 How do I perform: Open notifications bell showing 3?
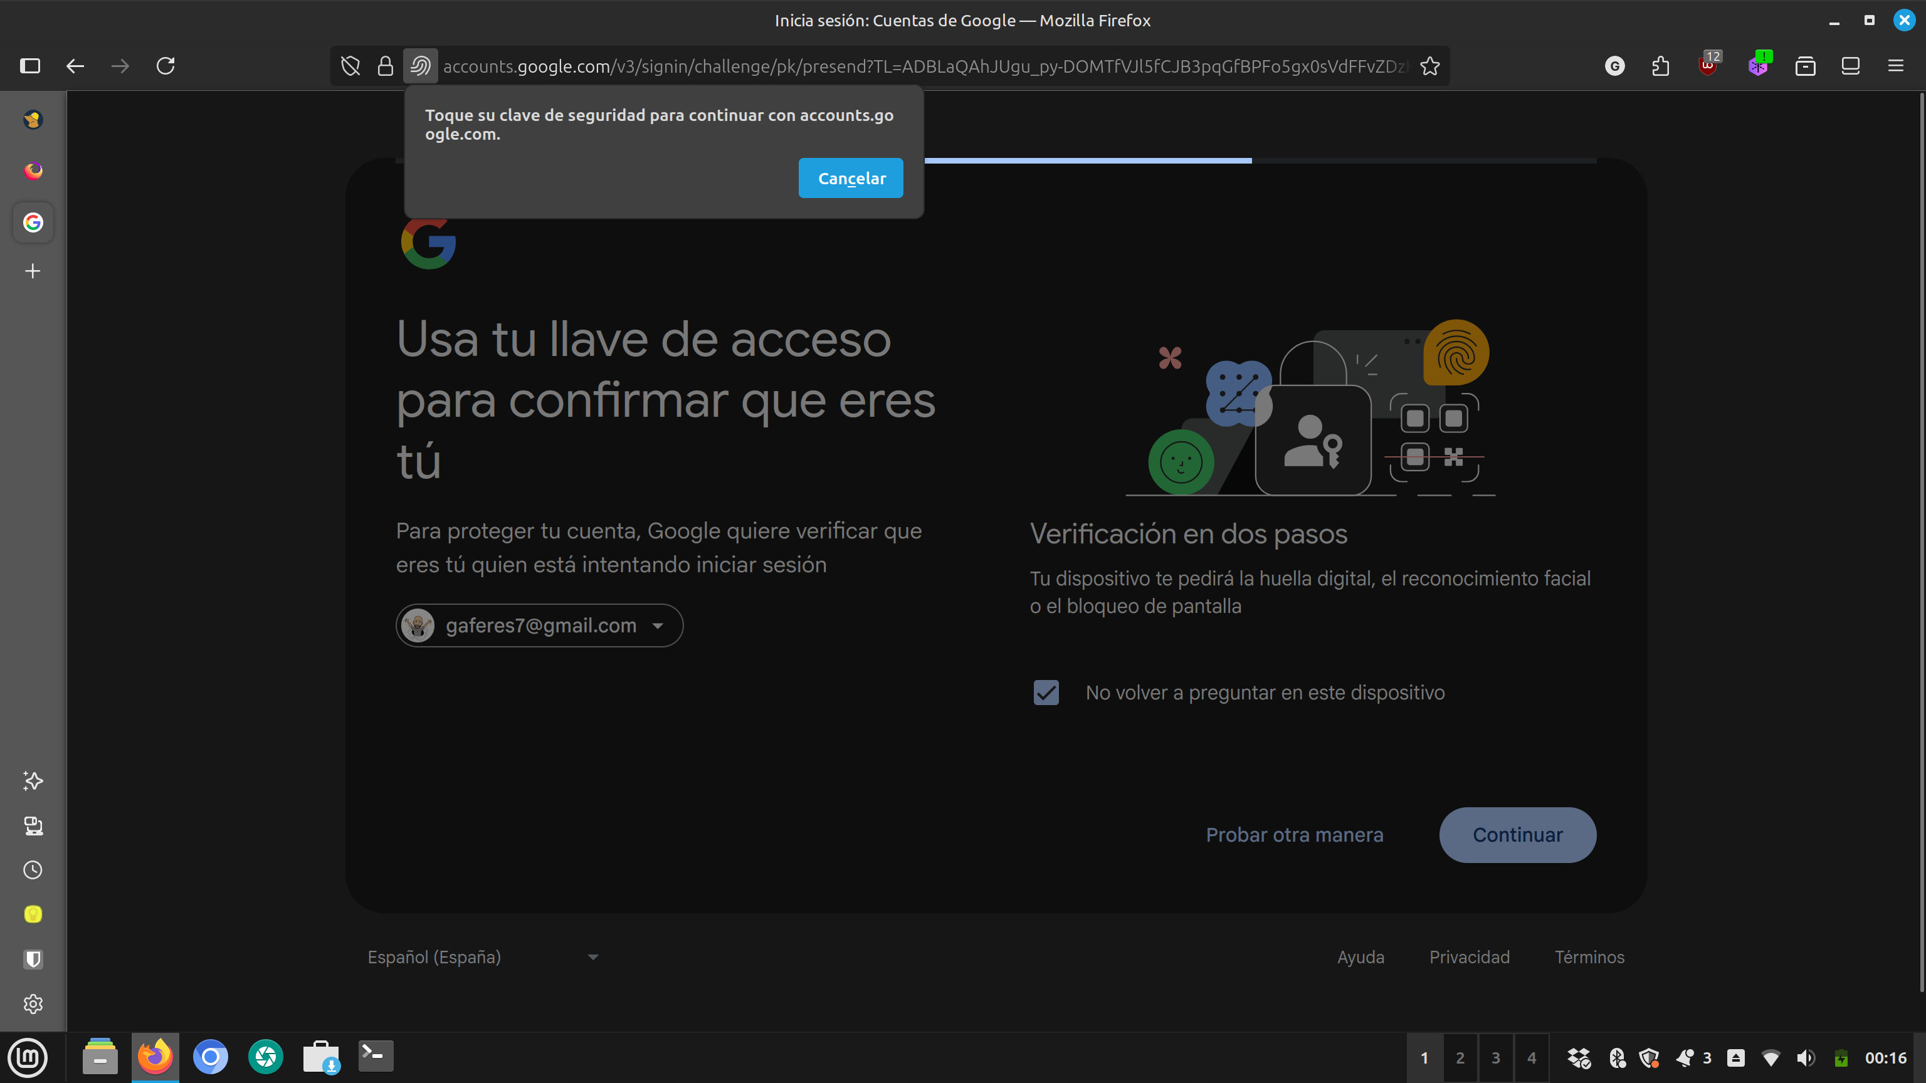click(1693, 1057)
